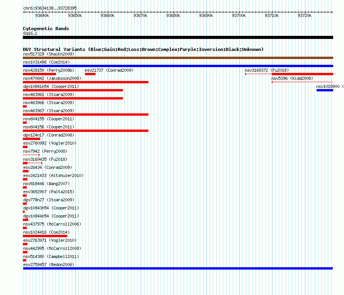Click esv2421433 (Altshuler2010) label
The image size is (344, 295).
coord(53,175)
